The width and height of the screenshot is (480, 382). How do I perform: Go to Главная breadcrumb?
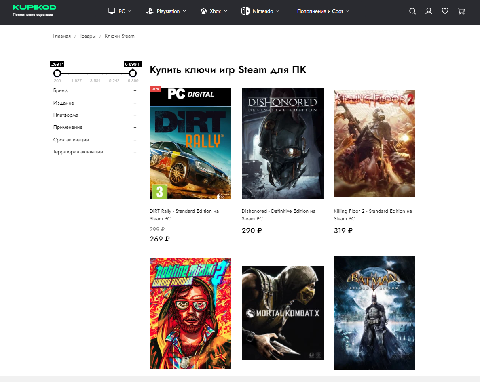click(x=62, y=36)
